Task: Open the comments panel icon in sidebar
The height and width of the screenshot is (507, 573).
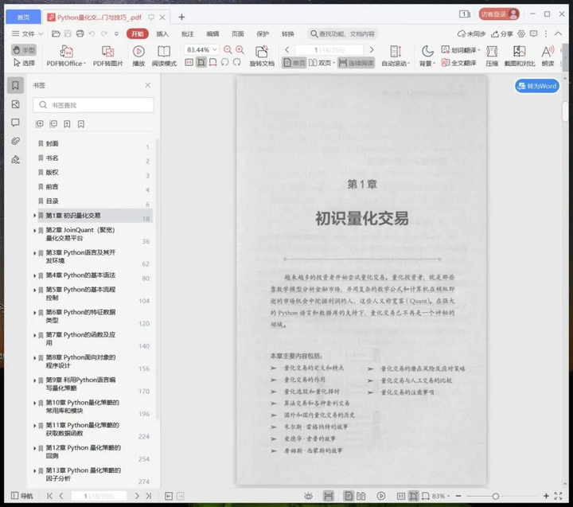Action: [15, 123]
